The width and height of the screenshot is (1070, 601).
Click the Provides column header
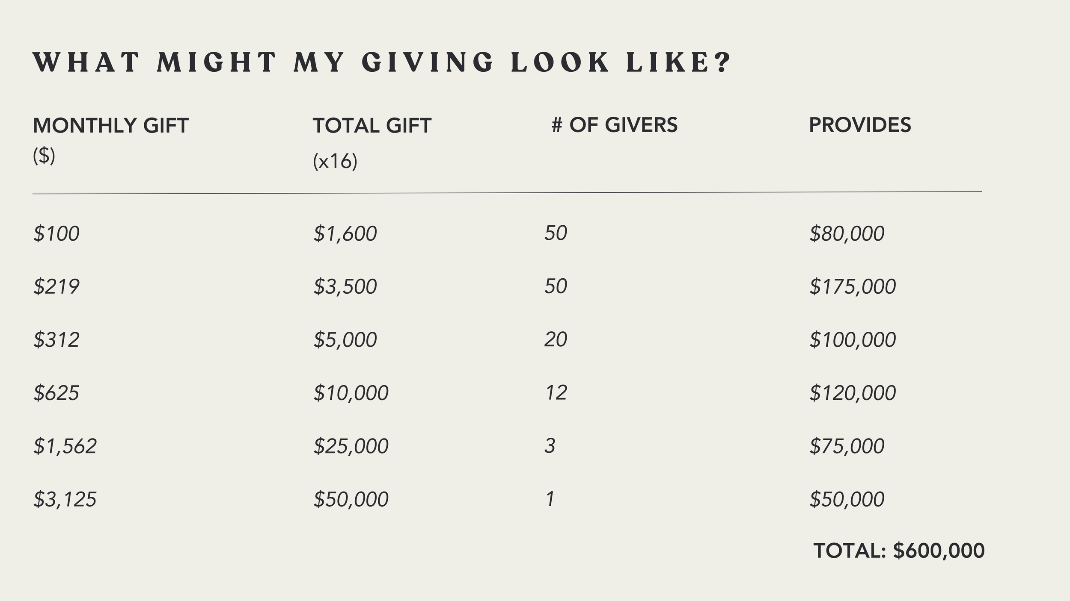coord(859,125)
